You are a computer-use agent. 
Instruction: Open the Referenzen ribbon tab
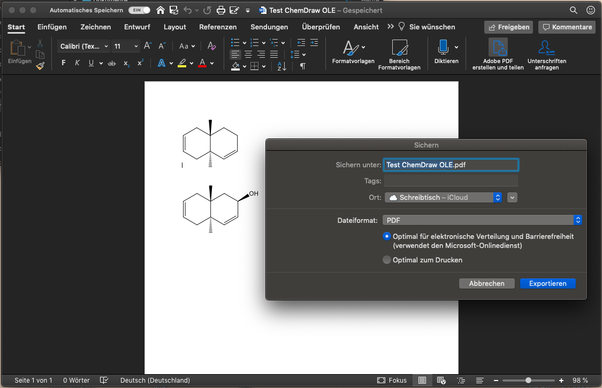click(x=216, y=27)
